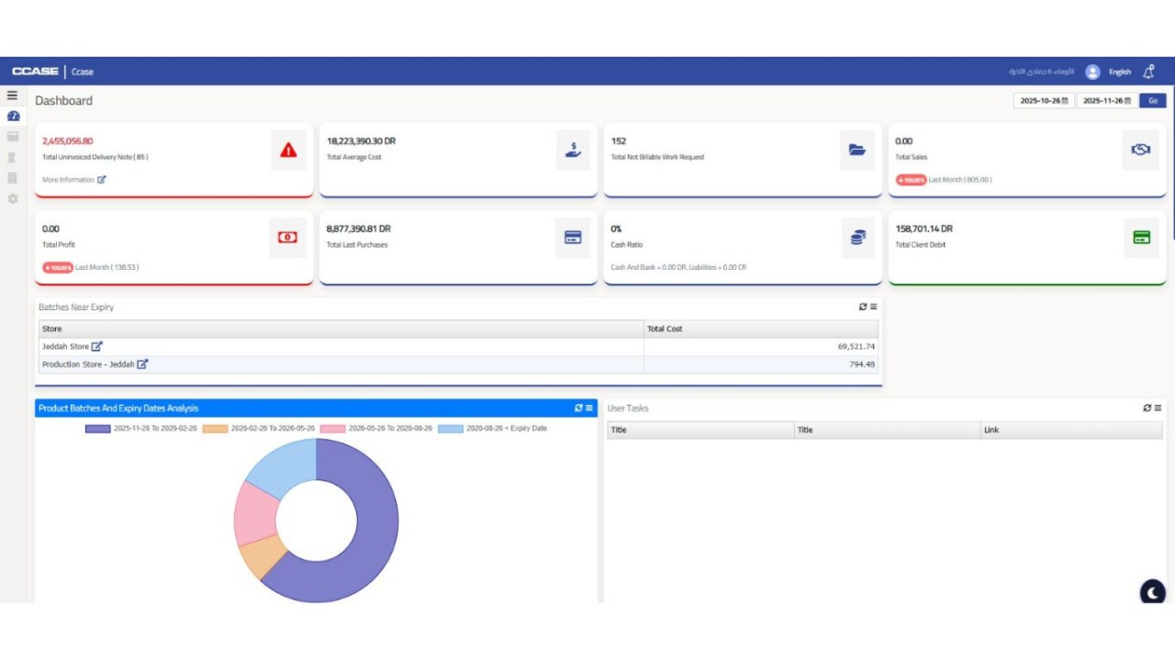Open Product Batches chart options menu
The width and height of the screenshot is (1175, 660).
click(x=589, y=408)
